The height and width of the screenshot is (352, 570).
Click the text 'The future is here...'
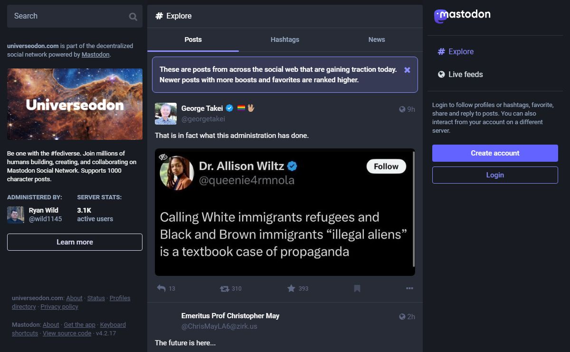click(185, 342)
